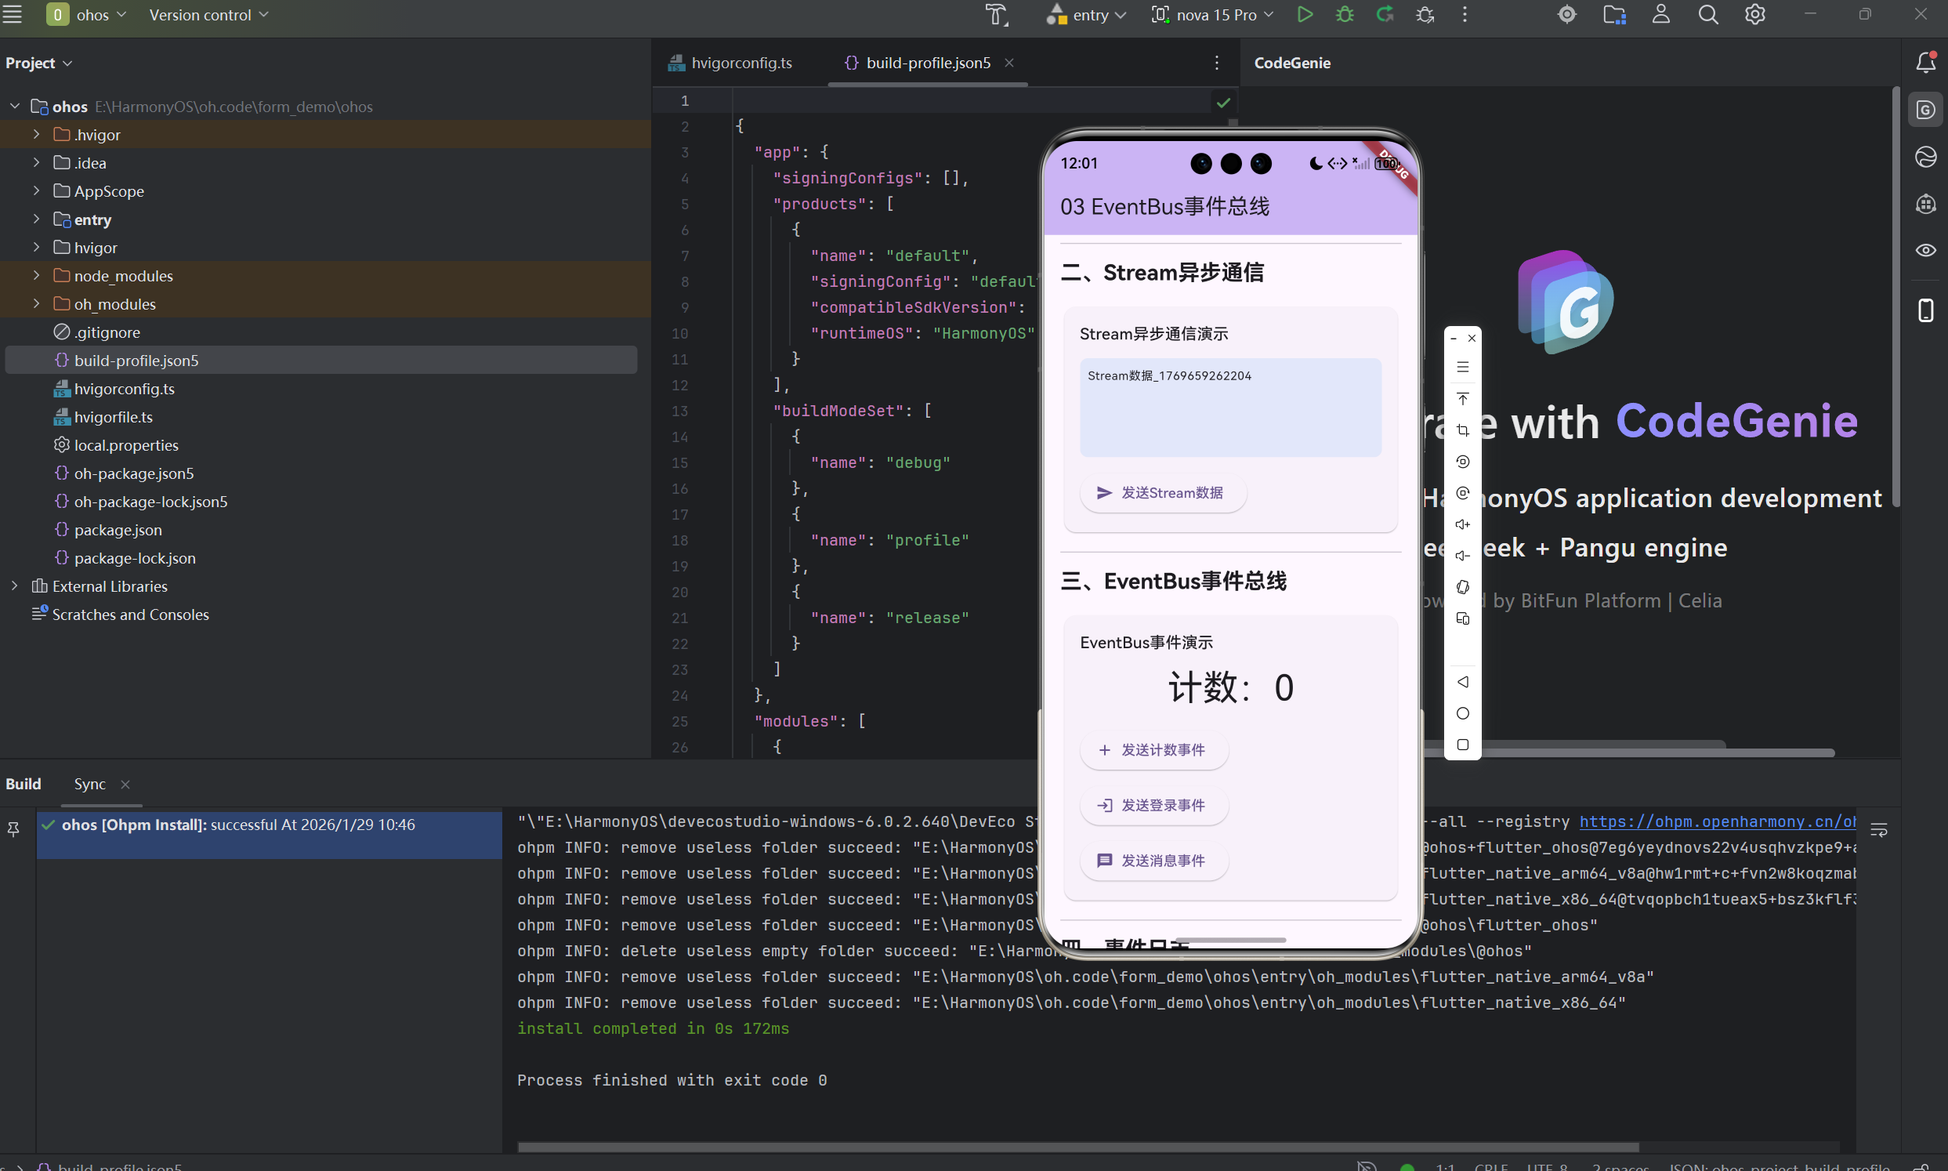1948x1171 pixels.
Task: Click the Search Everywhere magnifier icon
Action: [x=1707, y=15]
